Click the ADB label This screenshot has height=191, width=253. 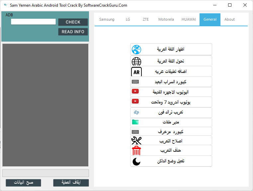9,15
